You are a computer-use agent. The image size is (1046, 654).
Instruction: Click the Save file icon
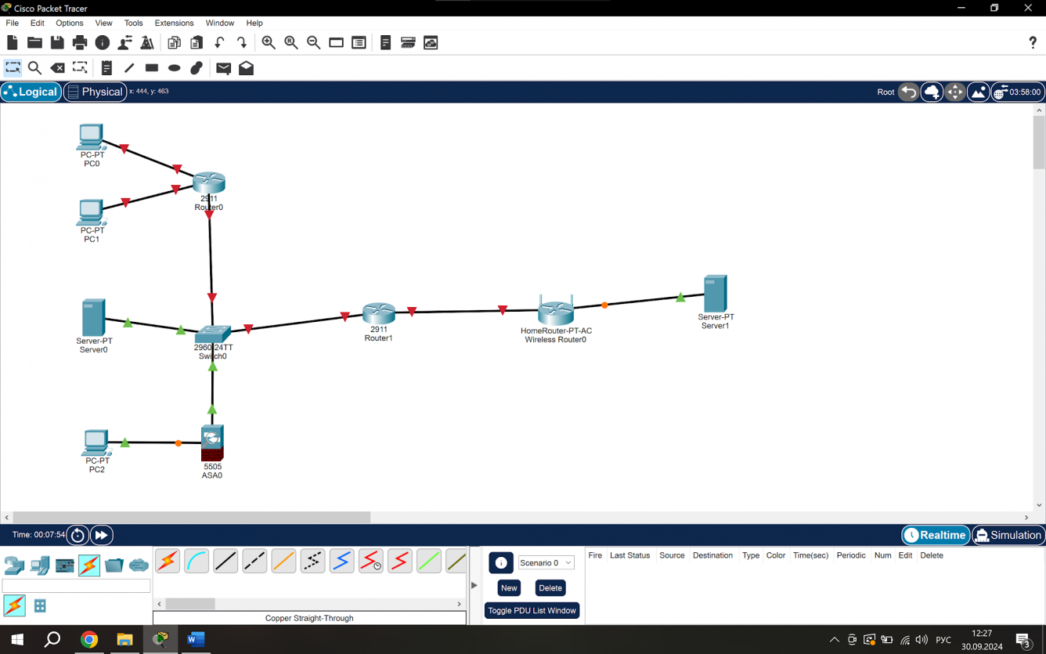pos(57,42)
